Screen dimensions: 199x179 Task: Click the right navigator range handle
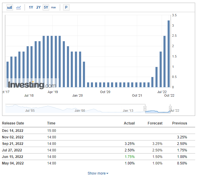pos(171,108)
